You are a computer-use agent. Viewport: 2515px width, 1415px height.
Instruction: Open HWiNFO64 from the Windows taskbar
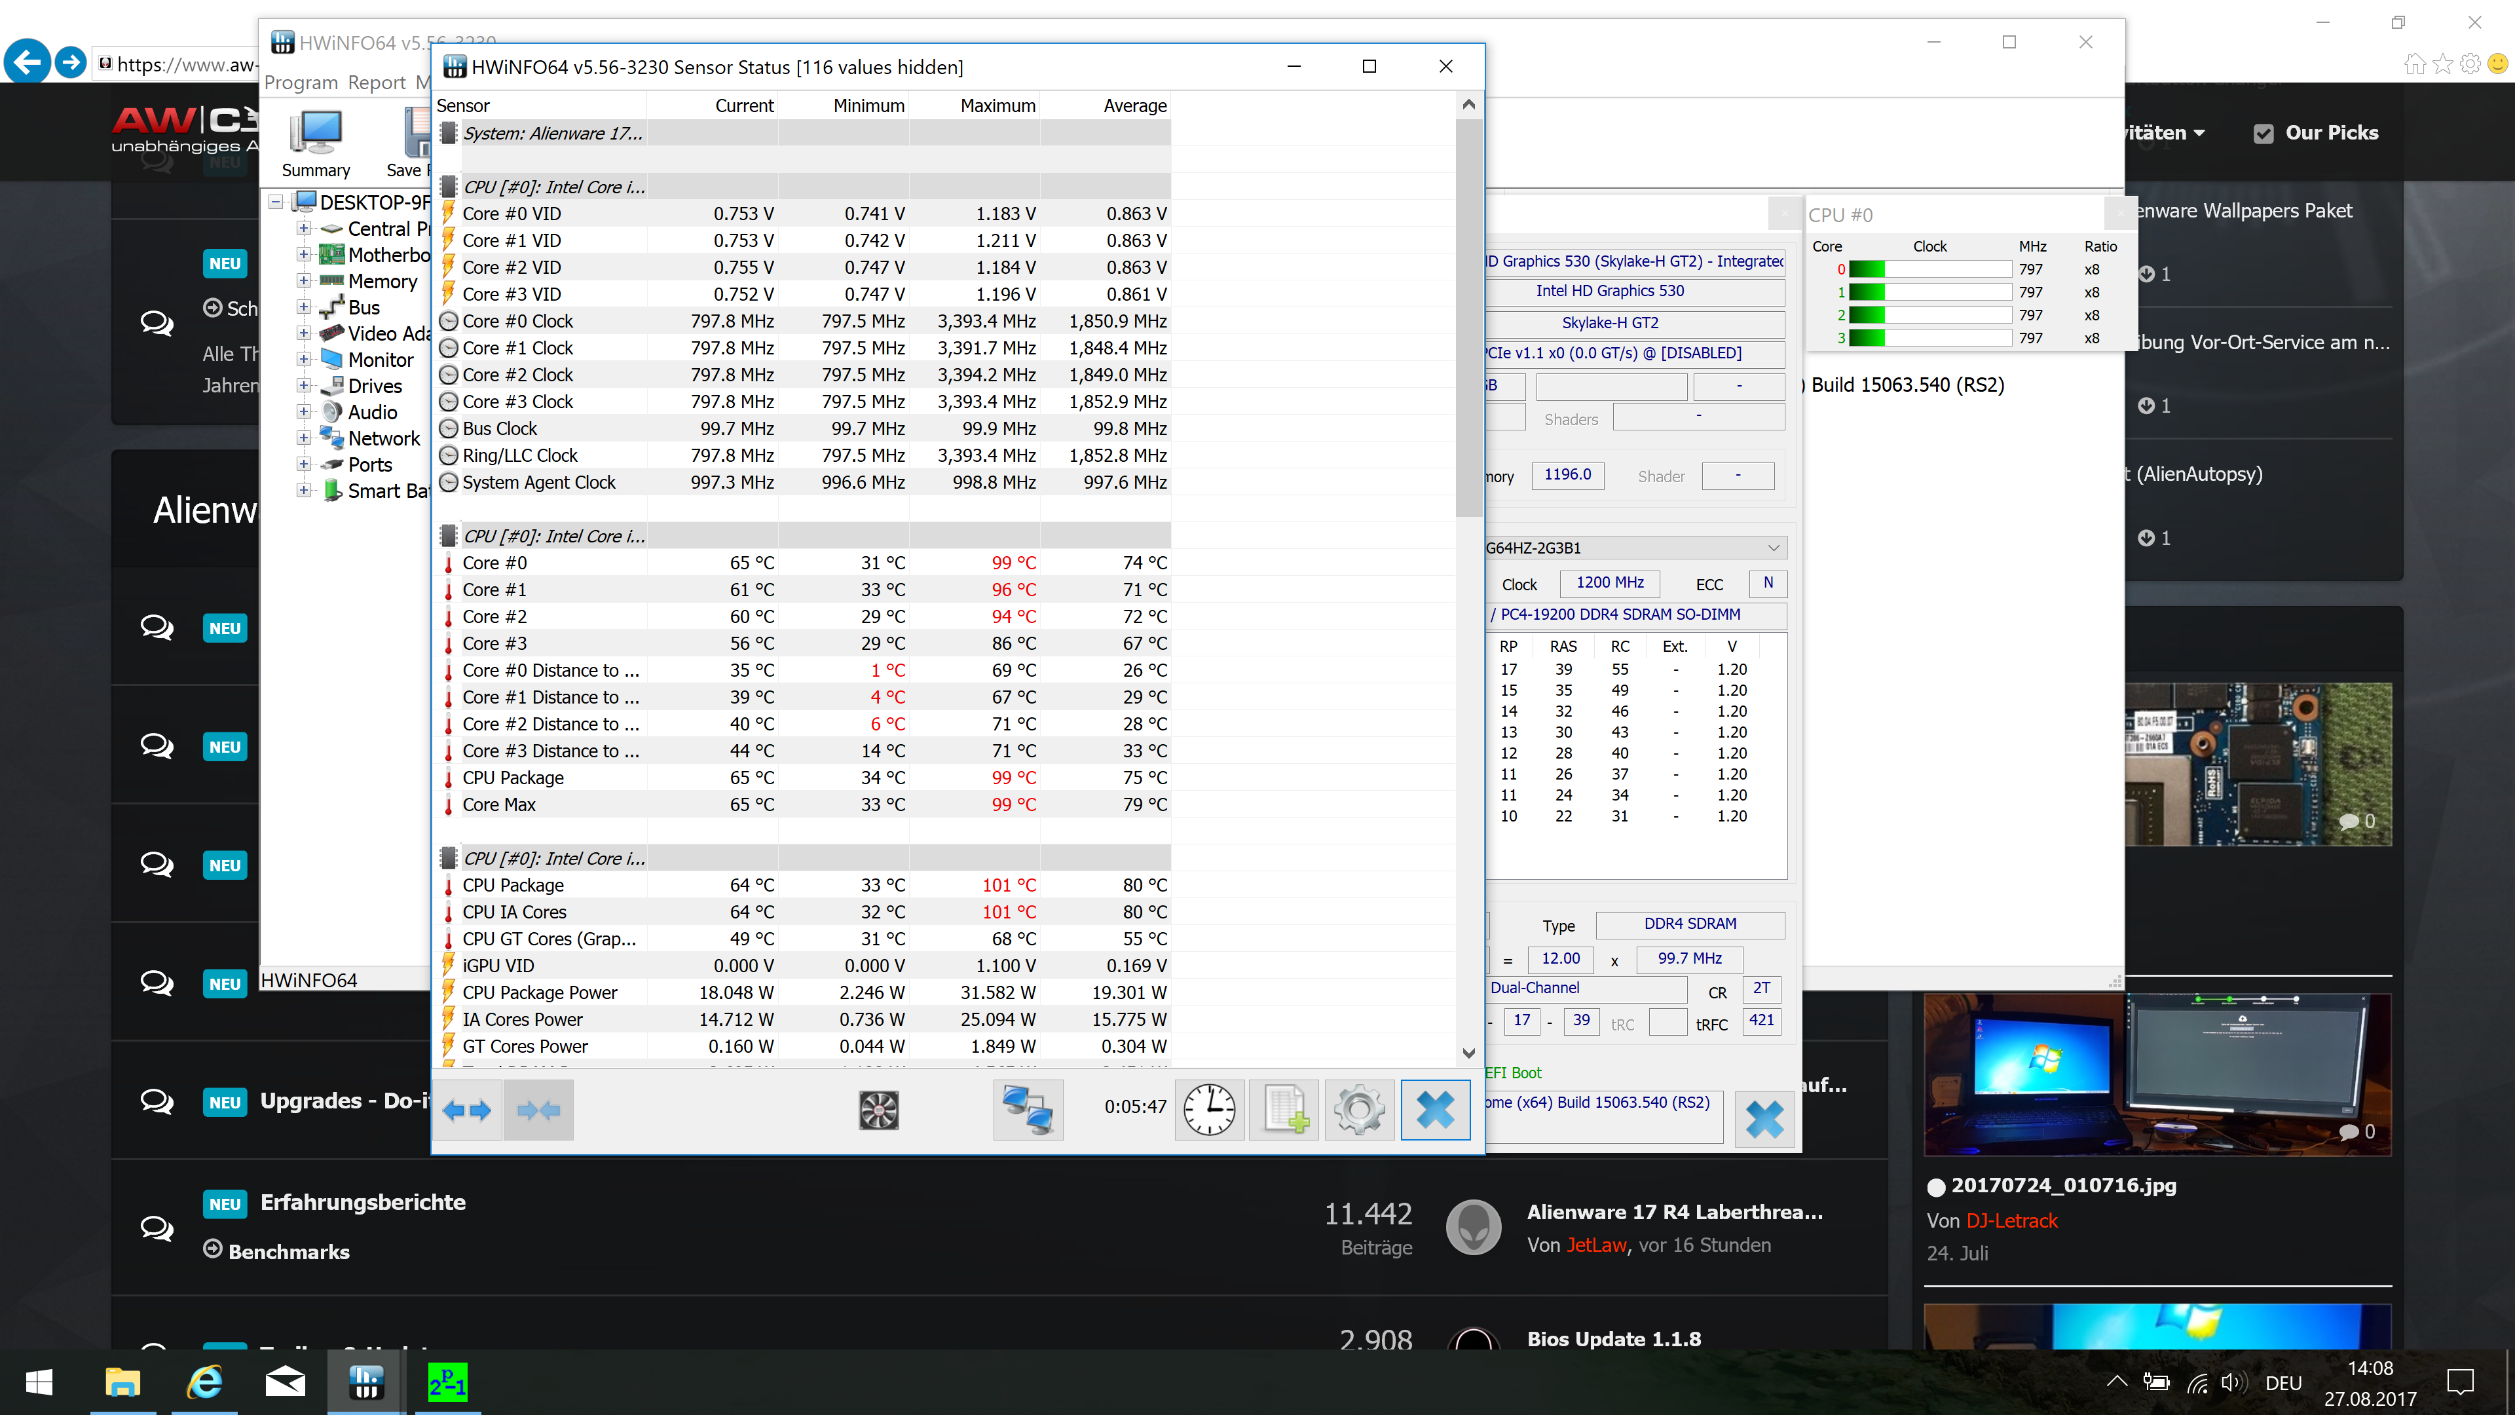pos(366,1383)
